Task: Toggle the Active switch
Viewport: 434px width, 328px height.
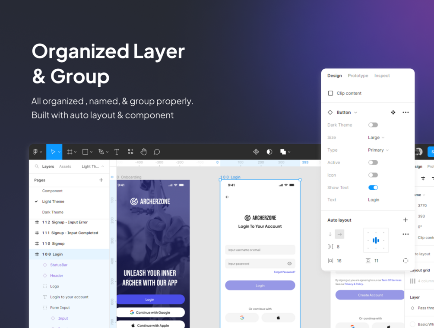Action: pyautogui.click(x=373, y=162)
